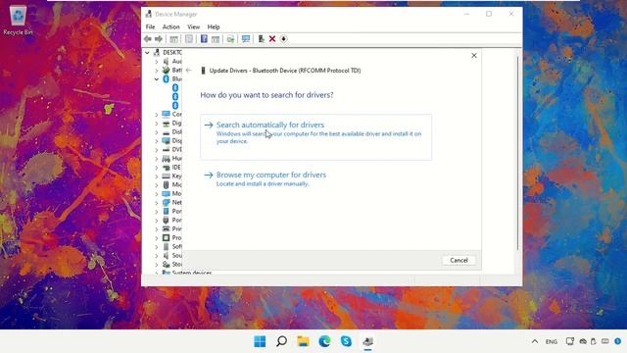
Task: Click the Device Manager vertical scrollbar
Action: [518, 153]
